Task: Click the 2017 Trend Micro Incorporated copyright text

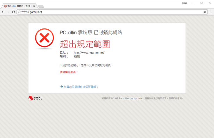Action: coord(142,98)
